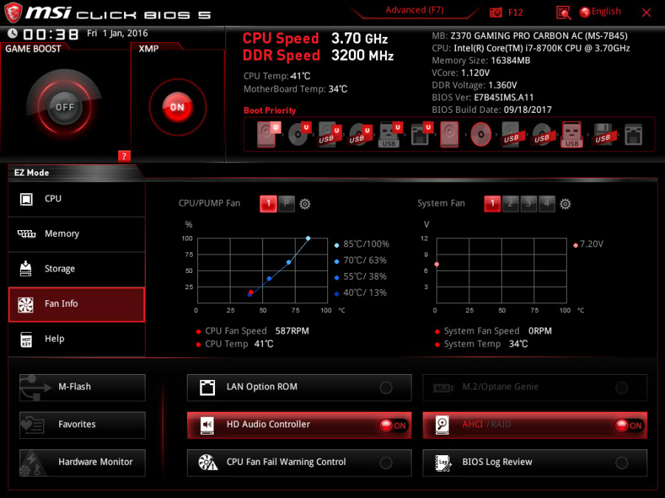Image resolution: width=665 pixels, height=498 pixels.
Task: Open the Hardware Monitor
Action: click(82, 462)
